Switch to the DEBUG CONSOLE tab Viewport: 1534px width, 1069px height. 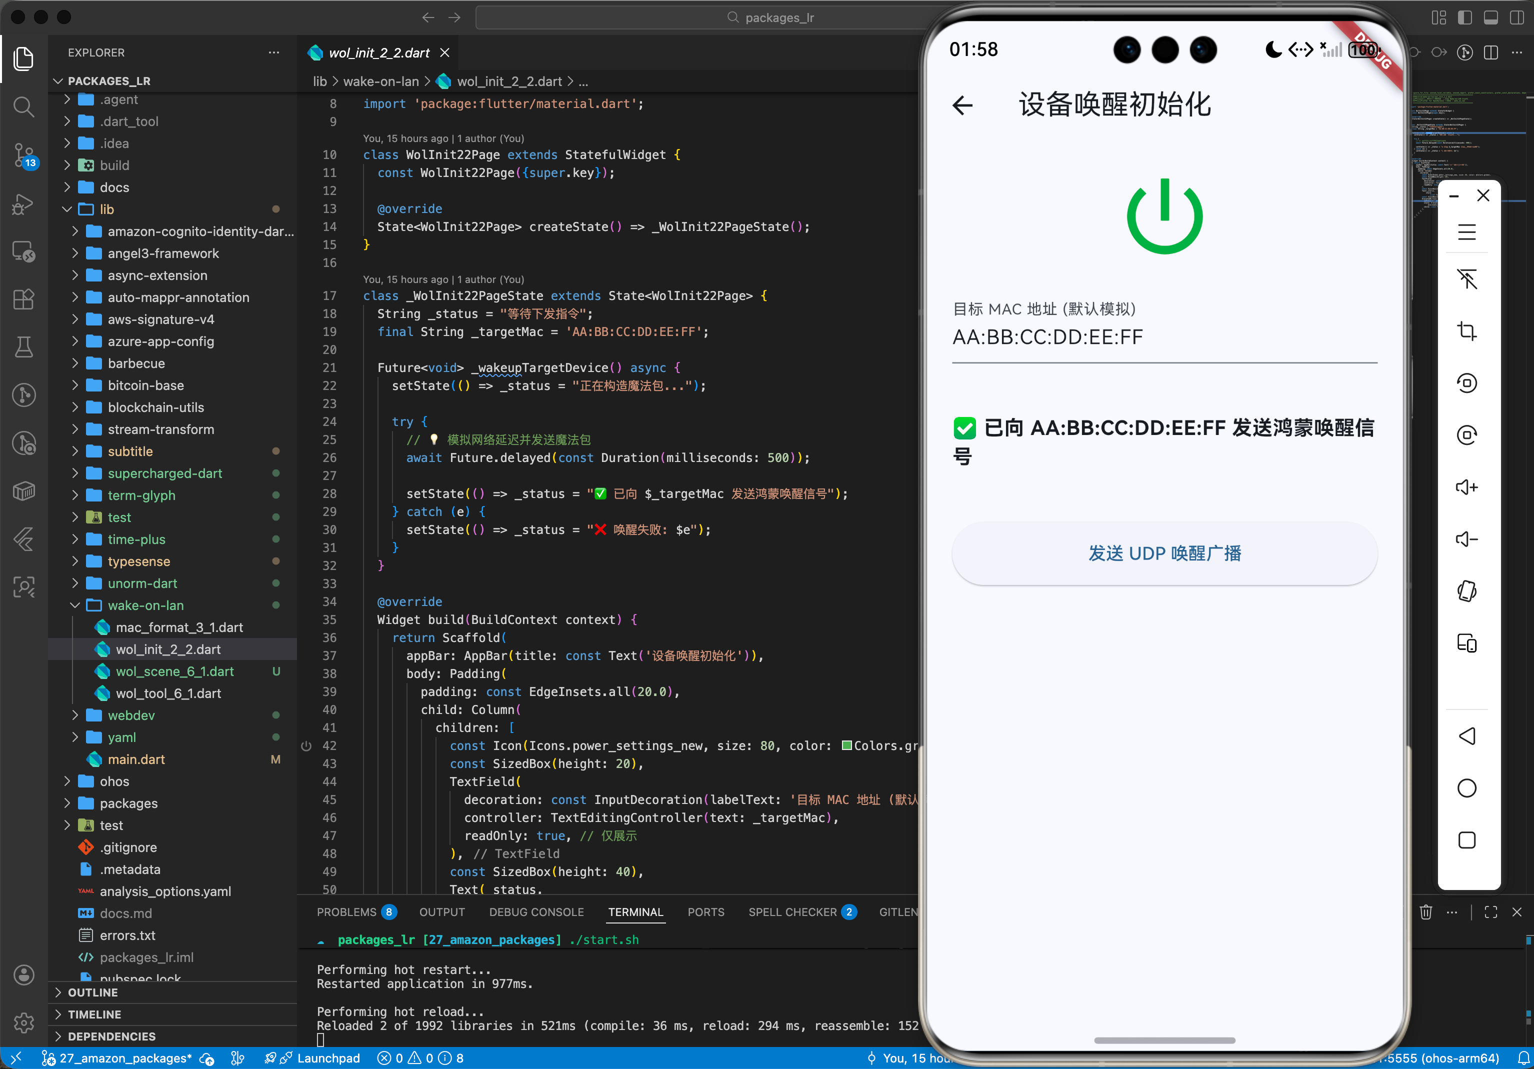pyautogui.click(x=536, y=912)
